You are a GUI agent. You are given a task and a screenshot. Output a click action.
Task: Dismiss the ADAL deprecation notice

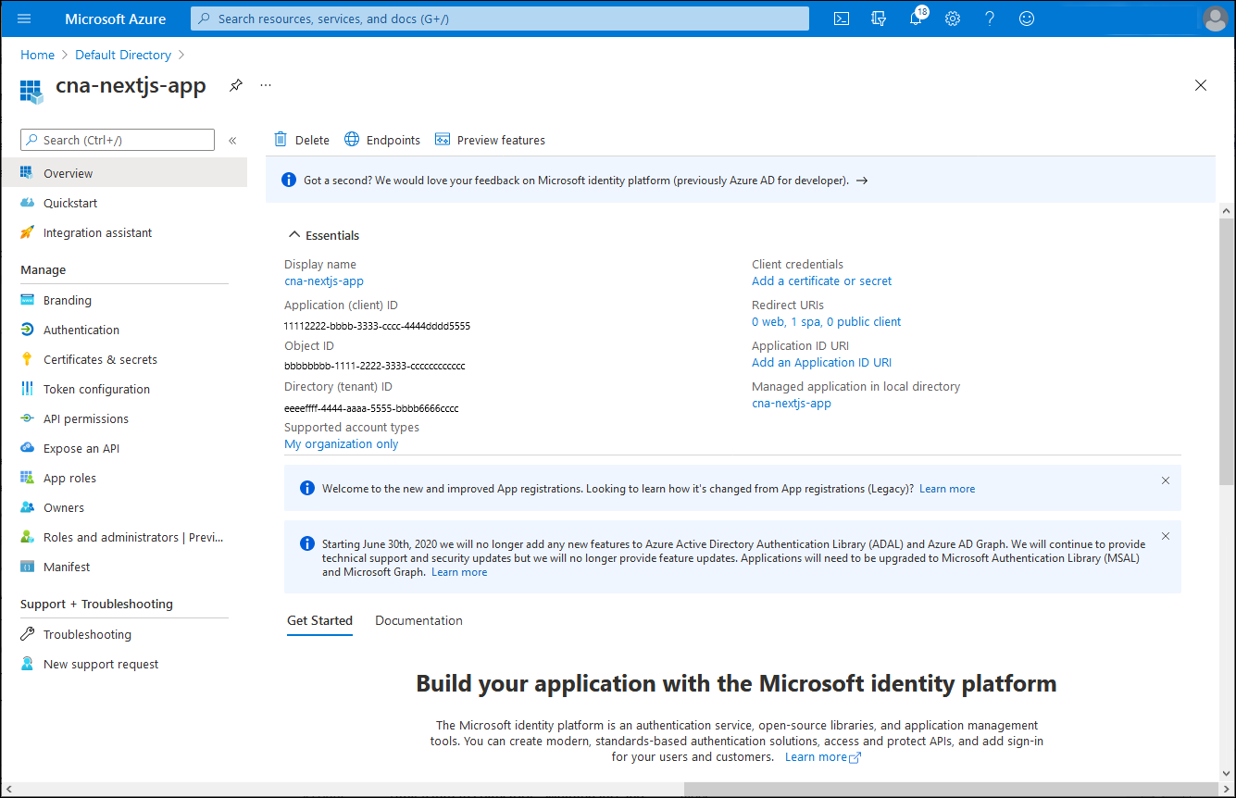[x=1166, y=536]
